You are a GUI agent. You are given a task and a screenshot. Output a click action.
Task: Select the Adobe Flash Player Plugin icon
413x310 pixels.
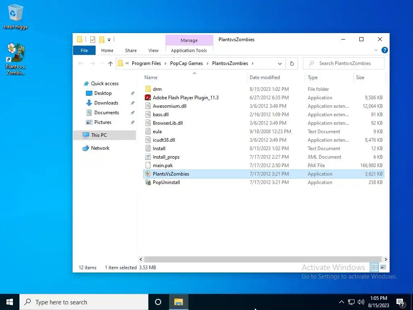pyautogui.click(x=148, y=98)
